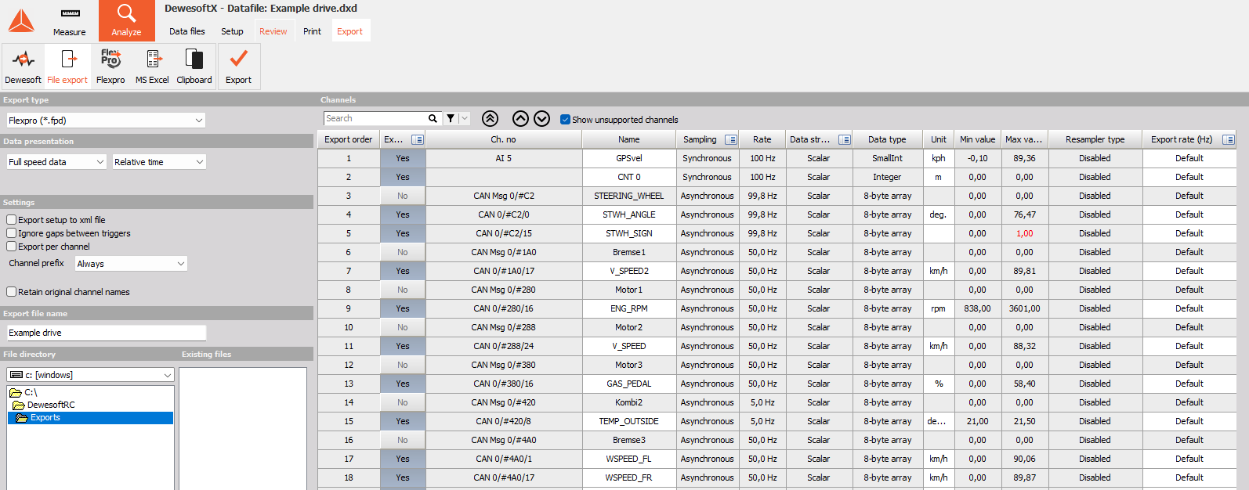Screen dimensions: 1249x490
Task: Toggle export No for the STEERING_WHEEL row
Action: tap(403, 196)
